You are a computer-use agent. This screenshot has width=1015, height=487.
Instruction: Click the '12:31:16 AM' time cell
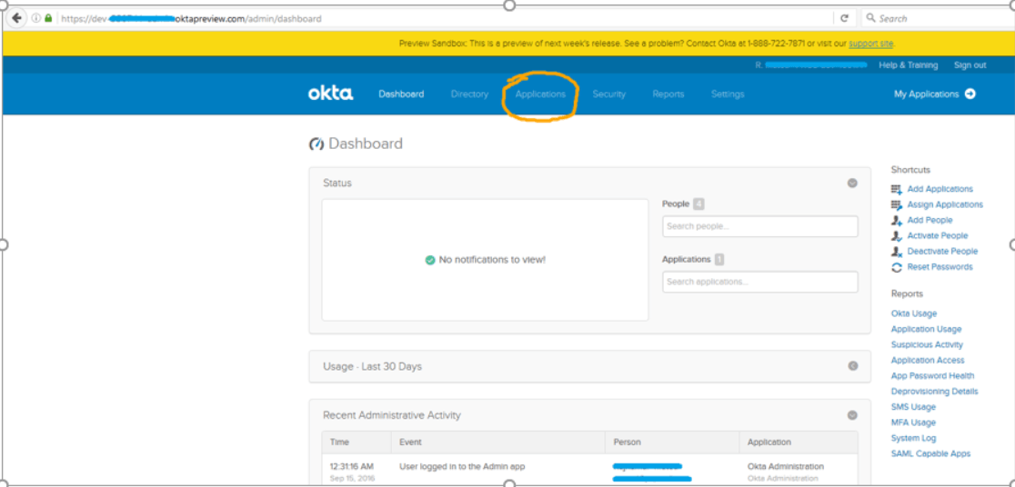351,466
